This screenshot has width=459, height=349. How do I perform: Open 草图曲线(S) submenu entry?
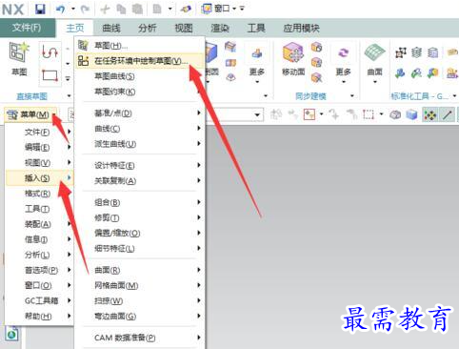click(140, 76)
